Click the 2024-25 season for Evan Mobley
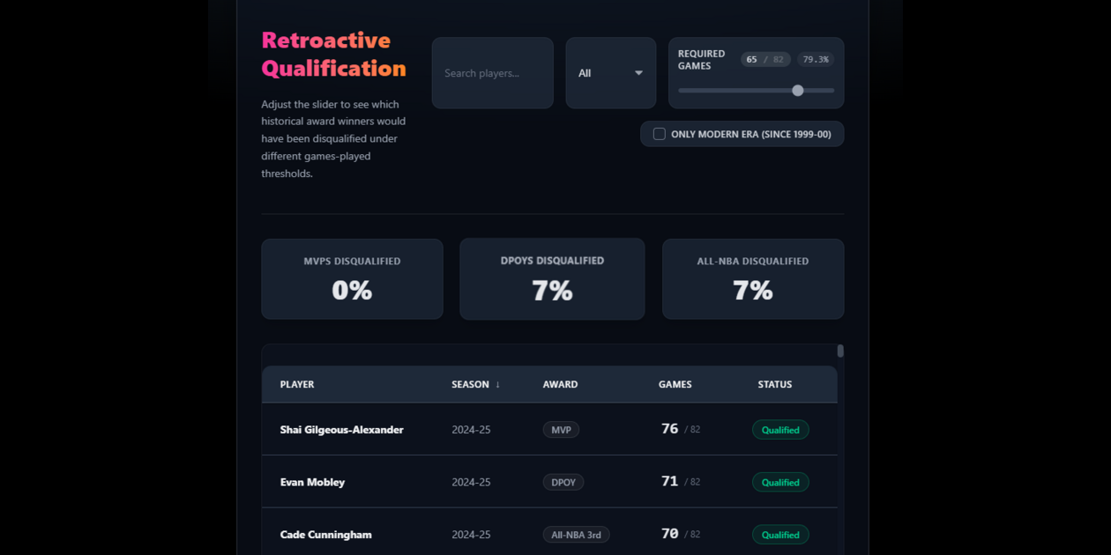This screenshot has height=555, width=1111. [471, 482]
